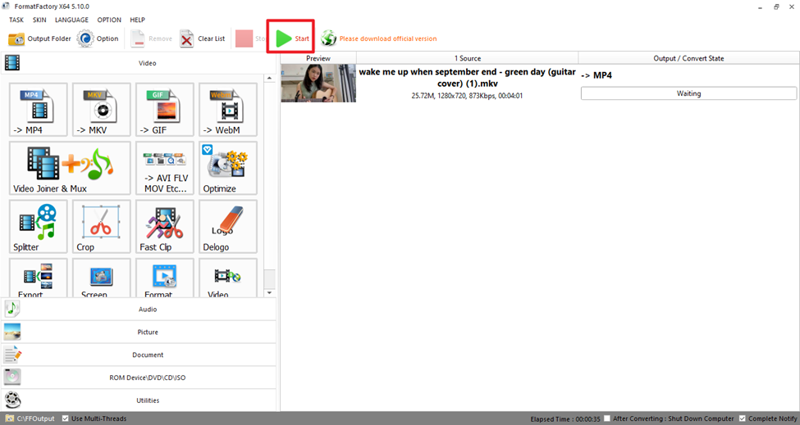This screenshot has width=800, height=425.
Task: Choose the -> WebM conversion icon
Action: point(228,110)
